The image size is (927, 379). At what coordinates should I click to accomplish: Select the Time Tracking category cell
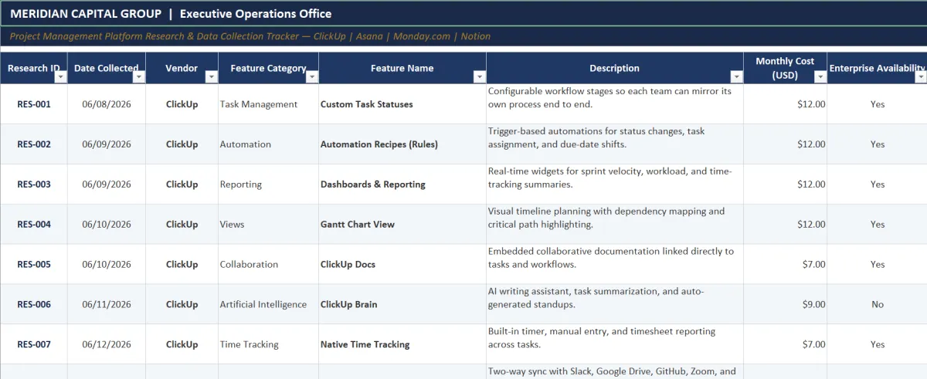pos(269,345)
